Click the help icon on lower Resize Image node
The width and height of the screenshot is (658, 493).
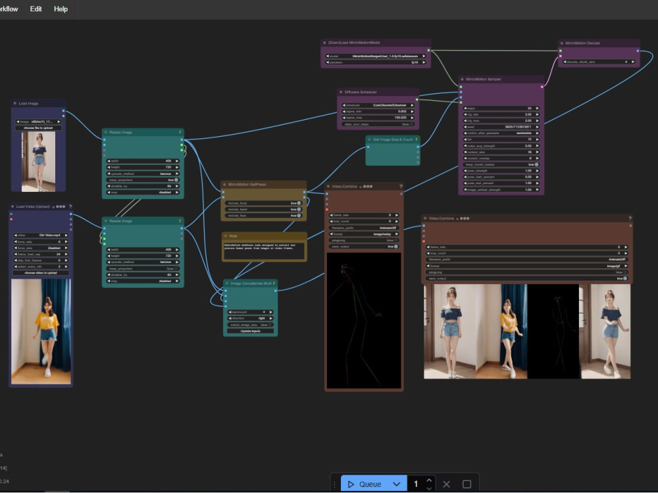point(180,221)
